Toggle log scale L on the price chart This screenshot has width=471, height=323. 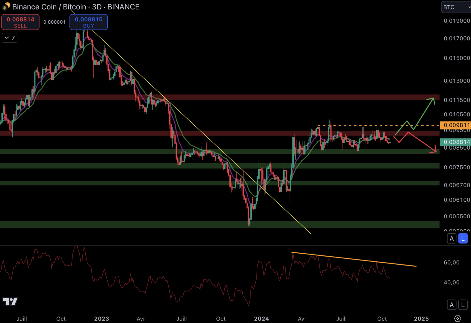(x=463, y=239)
